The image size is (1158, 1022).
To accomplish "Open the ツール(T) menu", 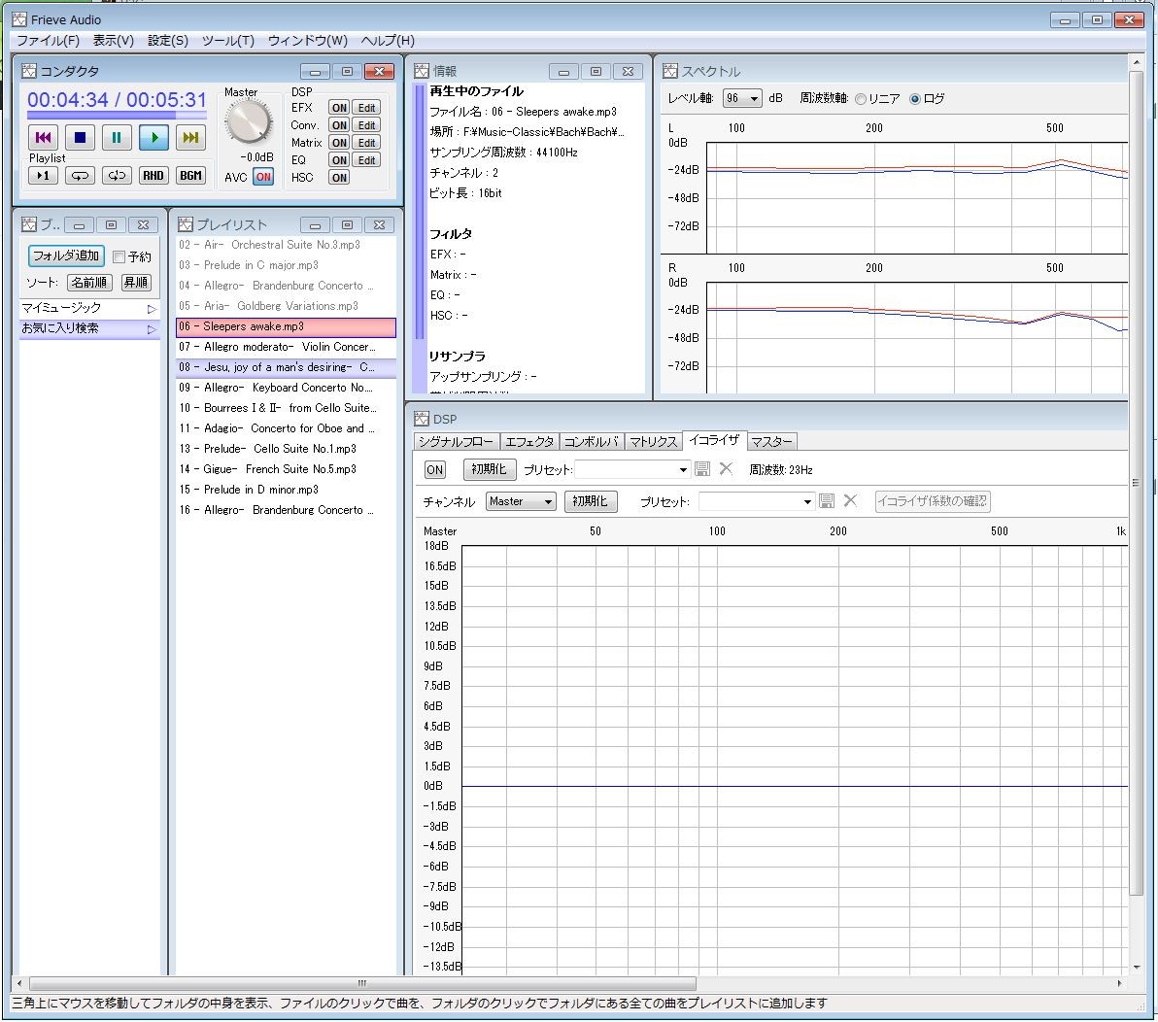I will coord(228,41).
